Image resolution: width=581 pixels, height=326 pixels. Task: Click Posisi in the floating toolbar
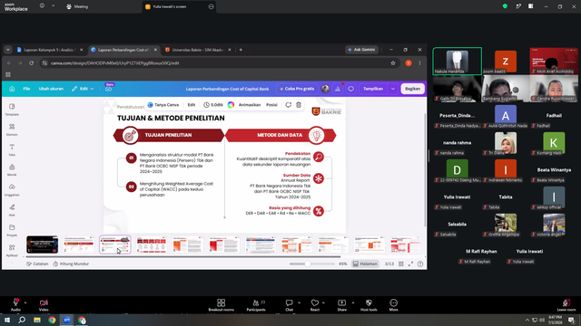(271, 105)
